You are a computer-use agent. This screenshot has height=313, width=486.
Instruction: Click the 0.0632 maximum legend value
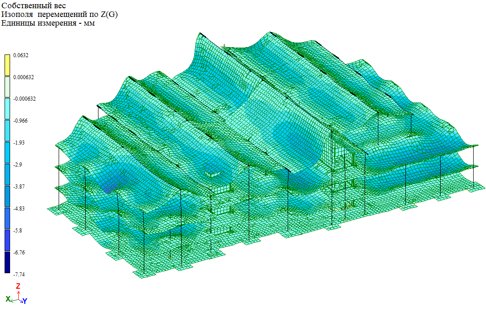(21, 55)
